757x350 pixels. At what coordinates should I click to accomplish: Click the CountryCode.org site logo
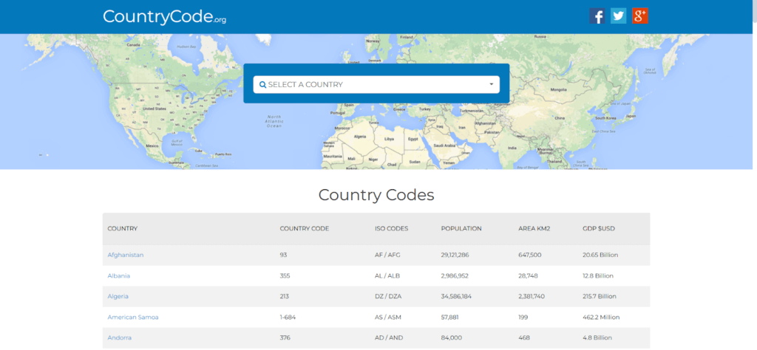(164, 17)
